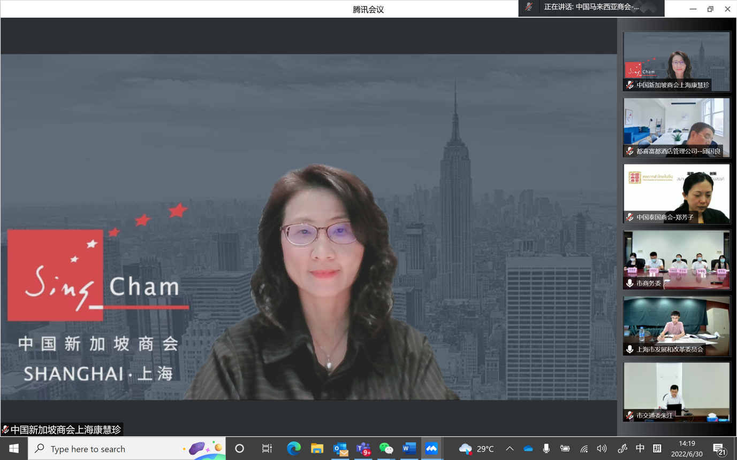Viewport: 737px width, 460px height.
Task: Launch Microsoft Edge from the taskbar
Action: pyautogui.click(x=294, y=449)
